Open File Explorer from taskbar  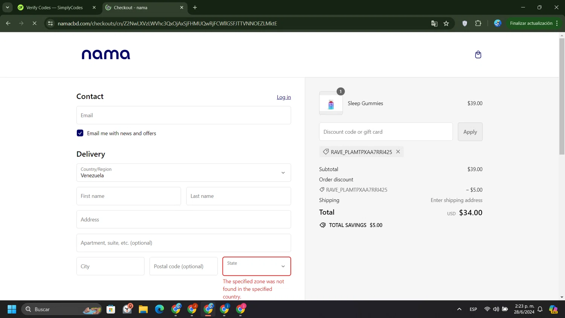pyautogui.click(x=143, y=309)
